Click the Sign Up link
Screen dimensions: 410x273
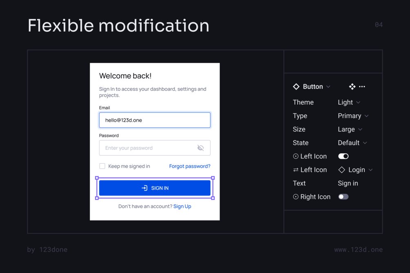pos(182,207)
